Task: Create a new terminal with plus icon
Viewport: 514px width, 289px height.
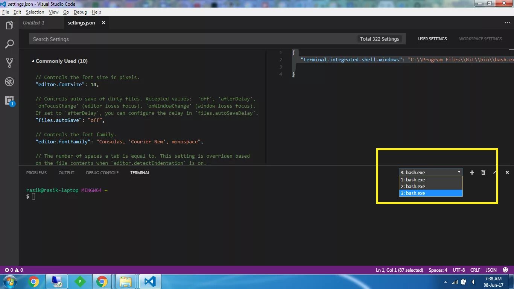Action: point(472,172)
